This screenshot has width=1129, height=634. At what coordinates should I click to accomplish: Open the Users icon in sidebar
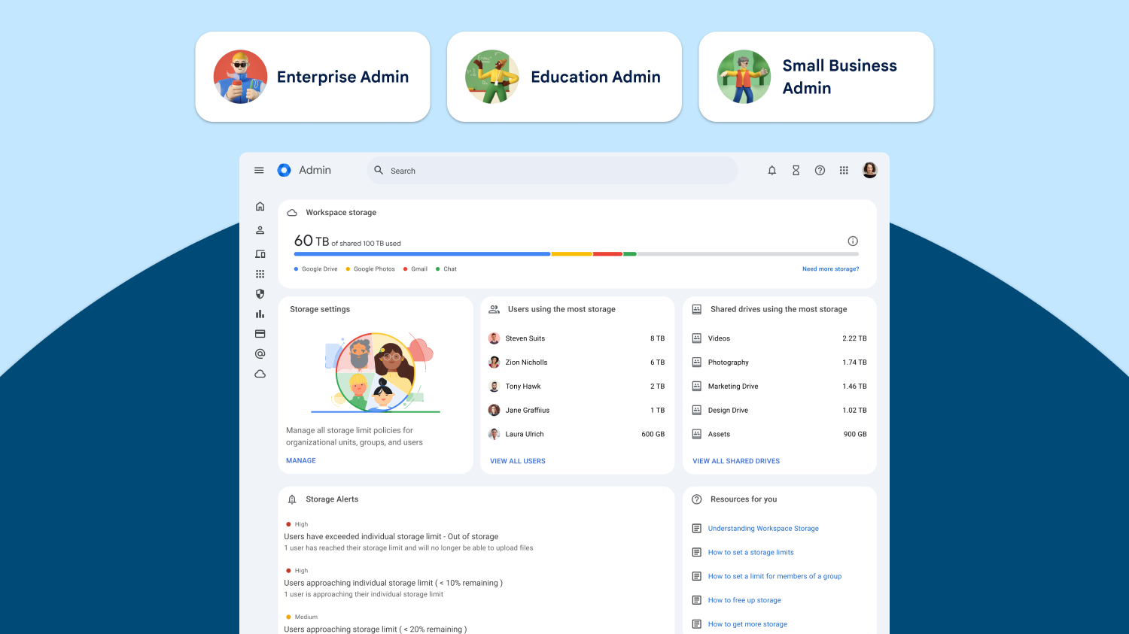[260, 230]
